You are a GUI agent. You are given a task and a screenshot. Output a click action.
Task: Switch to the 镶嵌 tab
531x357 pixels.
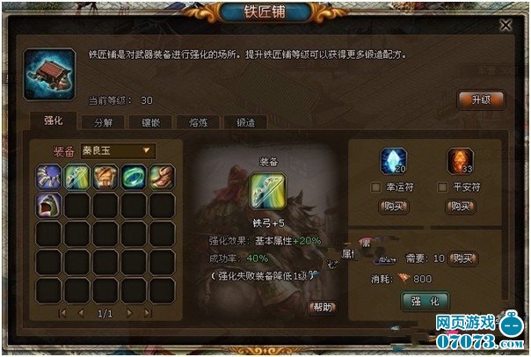pyautogui.click(x=150, y=122)
